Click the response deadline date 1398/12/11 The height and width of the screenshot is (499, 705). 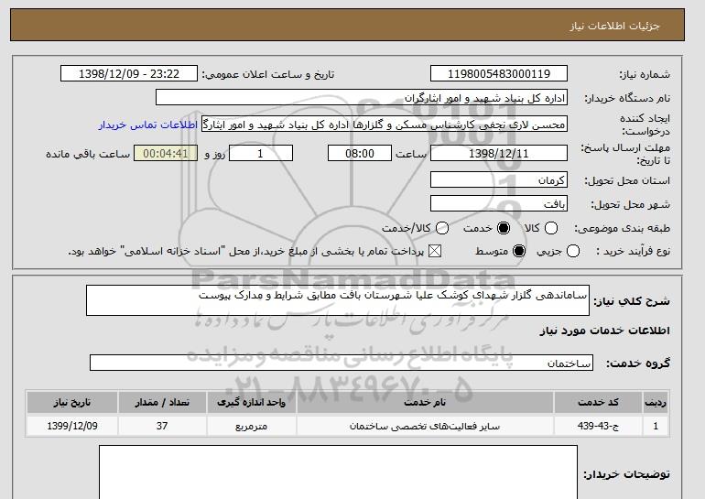[x=499, y=153]
